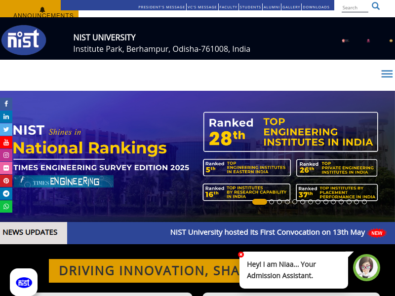Open the WhatsApp social link
The width and height of the screenshot is (395, 296).
point(6,206)
